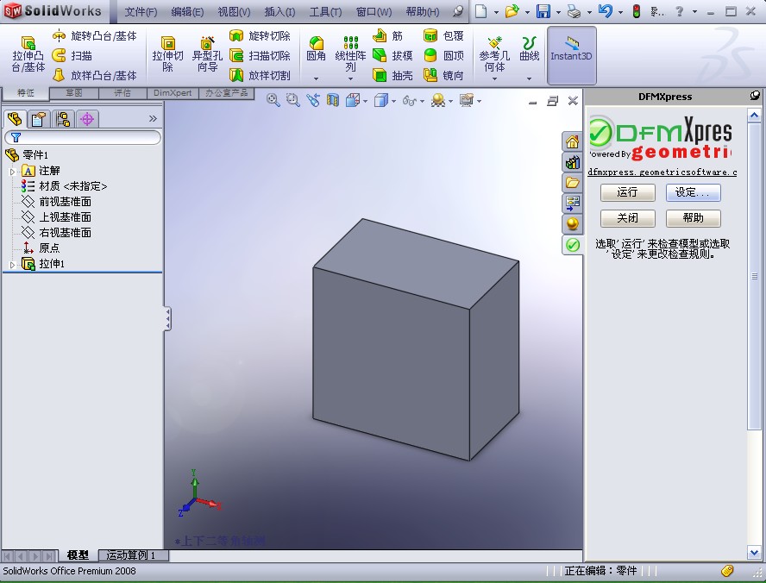
Task: Open the 参考几何体 reference geometry tool
Action: pos(494,53)
